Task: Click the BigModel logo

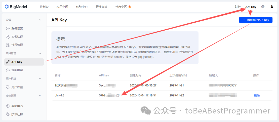Action: pos(16,7)
